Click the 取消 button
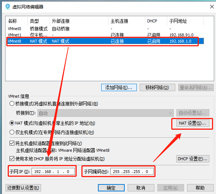The image size is (216, 194). 141,188
